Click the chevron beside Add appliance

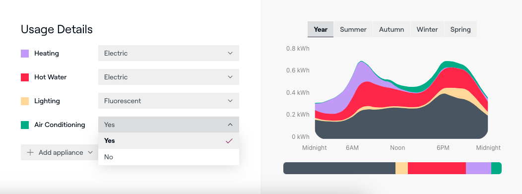pyautogui.click(x=90, y=152)
